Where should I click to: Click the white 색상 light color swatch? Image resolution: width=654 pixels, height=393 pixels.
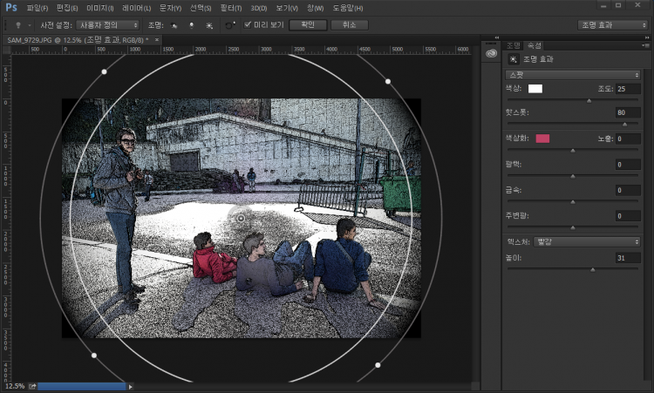(535, 89)
